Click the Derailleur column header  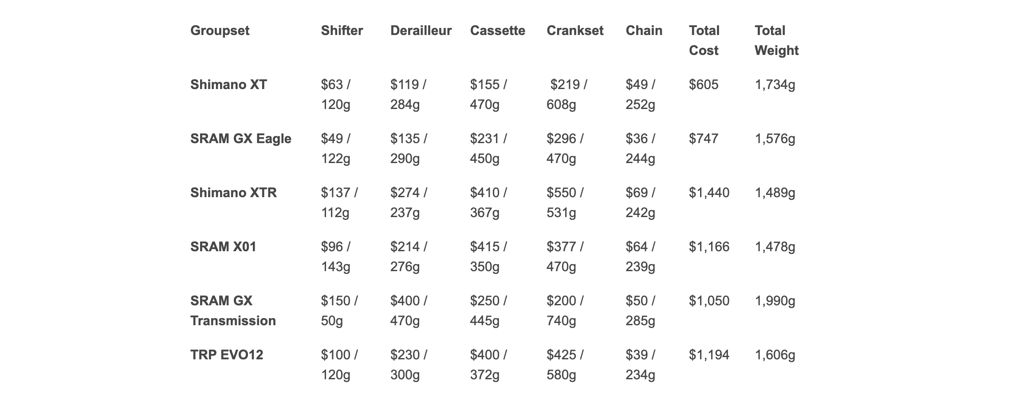[x=421, y=31]
